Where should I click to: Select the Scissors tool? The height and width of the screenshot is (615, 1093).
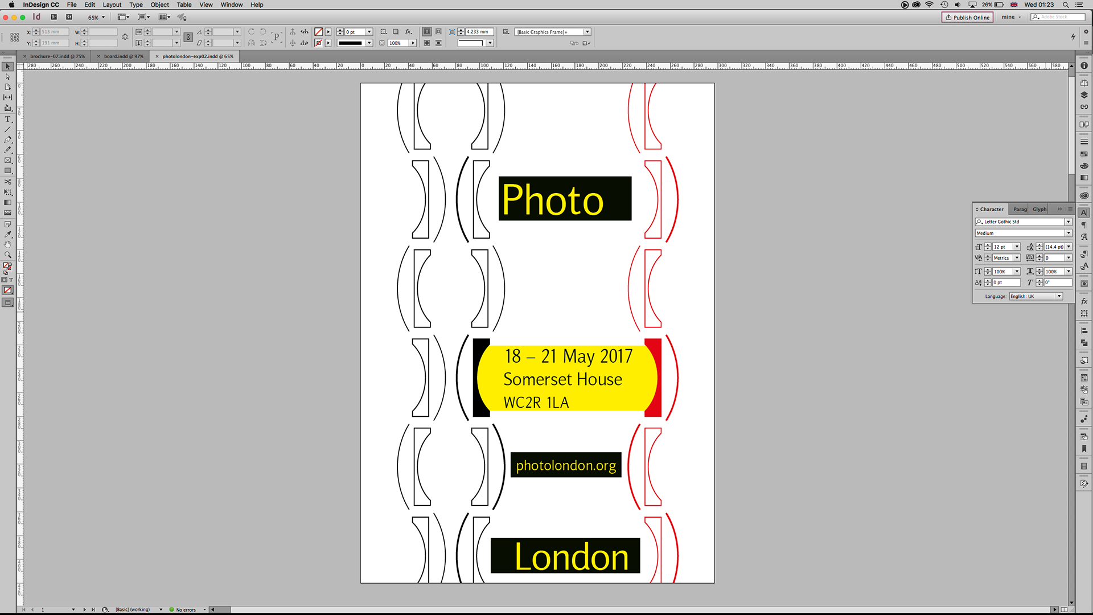(8, 182)
